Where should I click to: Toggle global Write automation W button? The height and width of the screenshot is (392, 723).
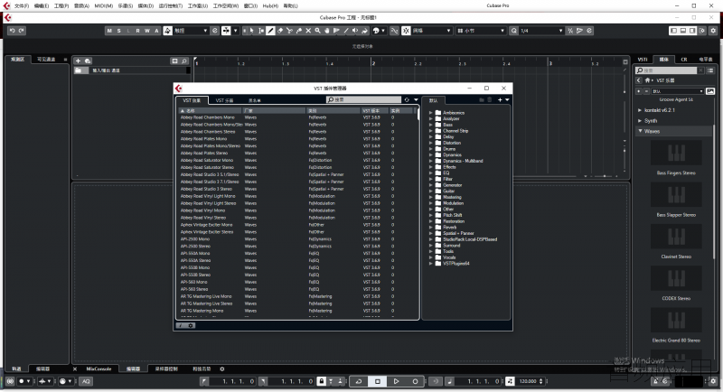tap(147, 31)
